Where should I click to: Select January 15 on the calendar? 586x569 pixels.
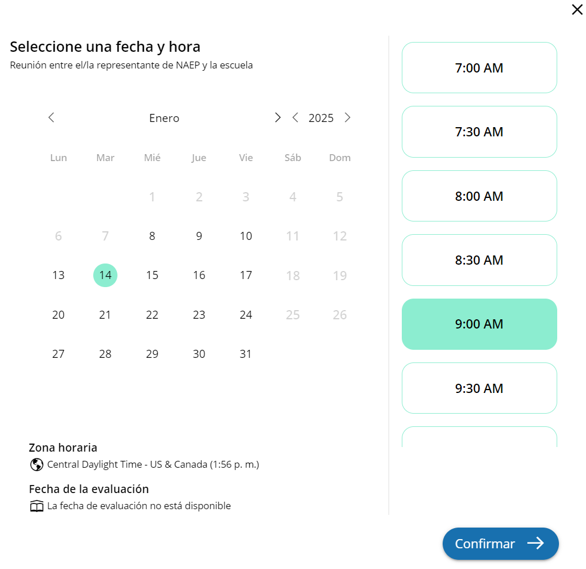click(152, 275)
